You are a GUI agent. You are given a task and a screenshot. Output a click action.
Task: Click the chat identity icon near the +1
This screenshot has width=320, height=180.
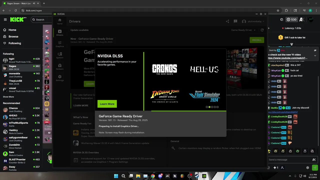coord(282,168)
